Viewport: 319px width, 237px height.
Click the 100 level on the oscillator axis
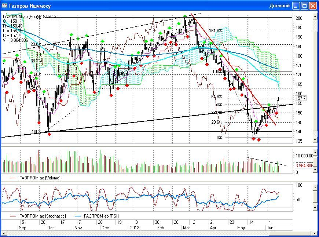[299, 185]
